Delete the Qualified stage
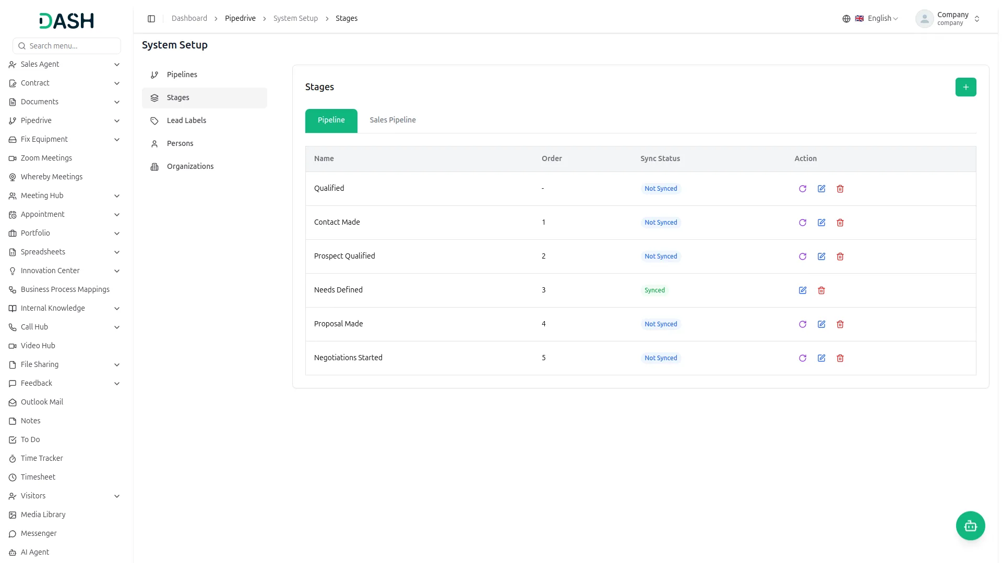The width and height of the screenshot is (1002, 563). (x=840, y=189)
